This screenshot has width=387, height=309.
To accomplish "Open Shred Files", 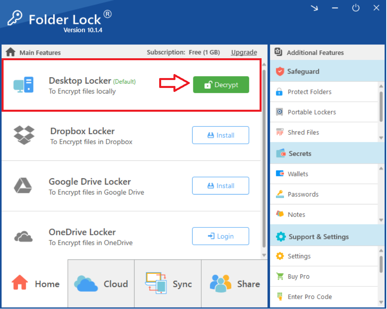I will pos(324,132).
